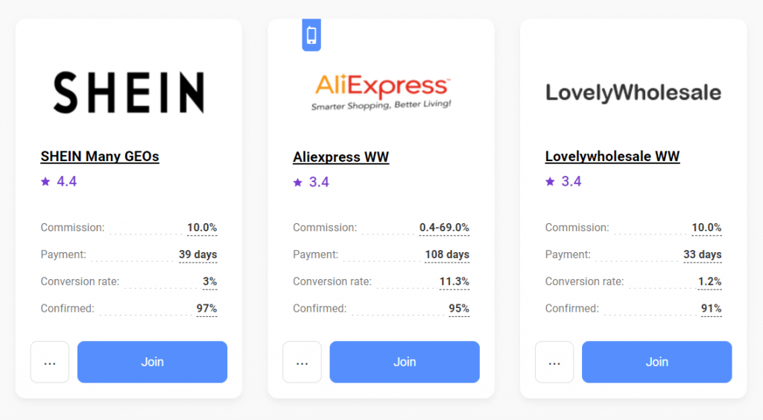Image resolution: width=763 pixels, height=420 pixels.
Task: Join the SHEIN Many GEOs program
Action: (x=152, y=362)
